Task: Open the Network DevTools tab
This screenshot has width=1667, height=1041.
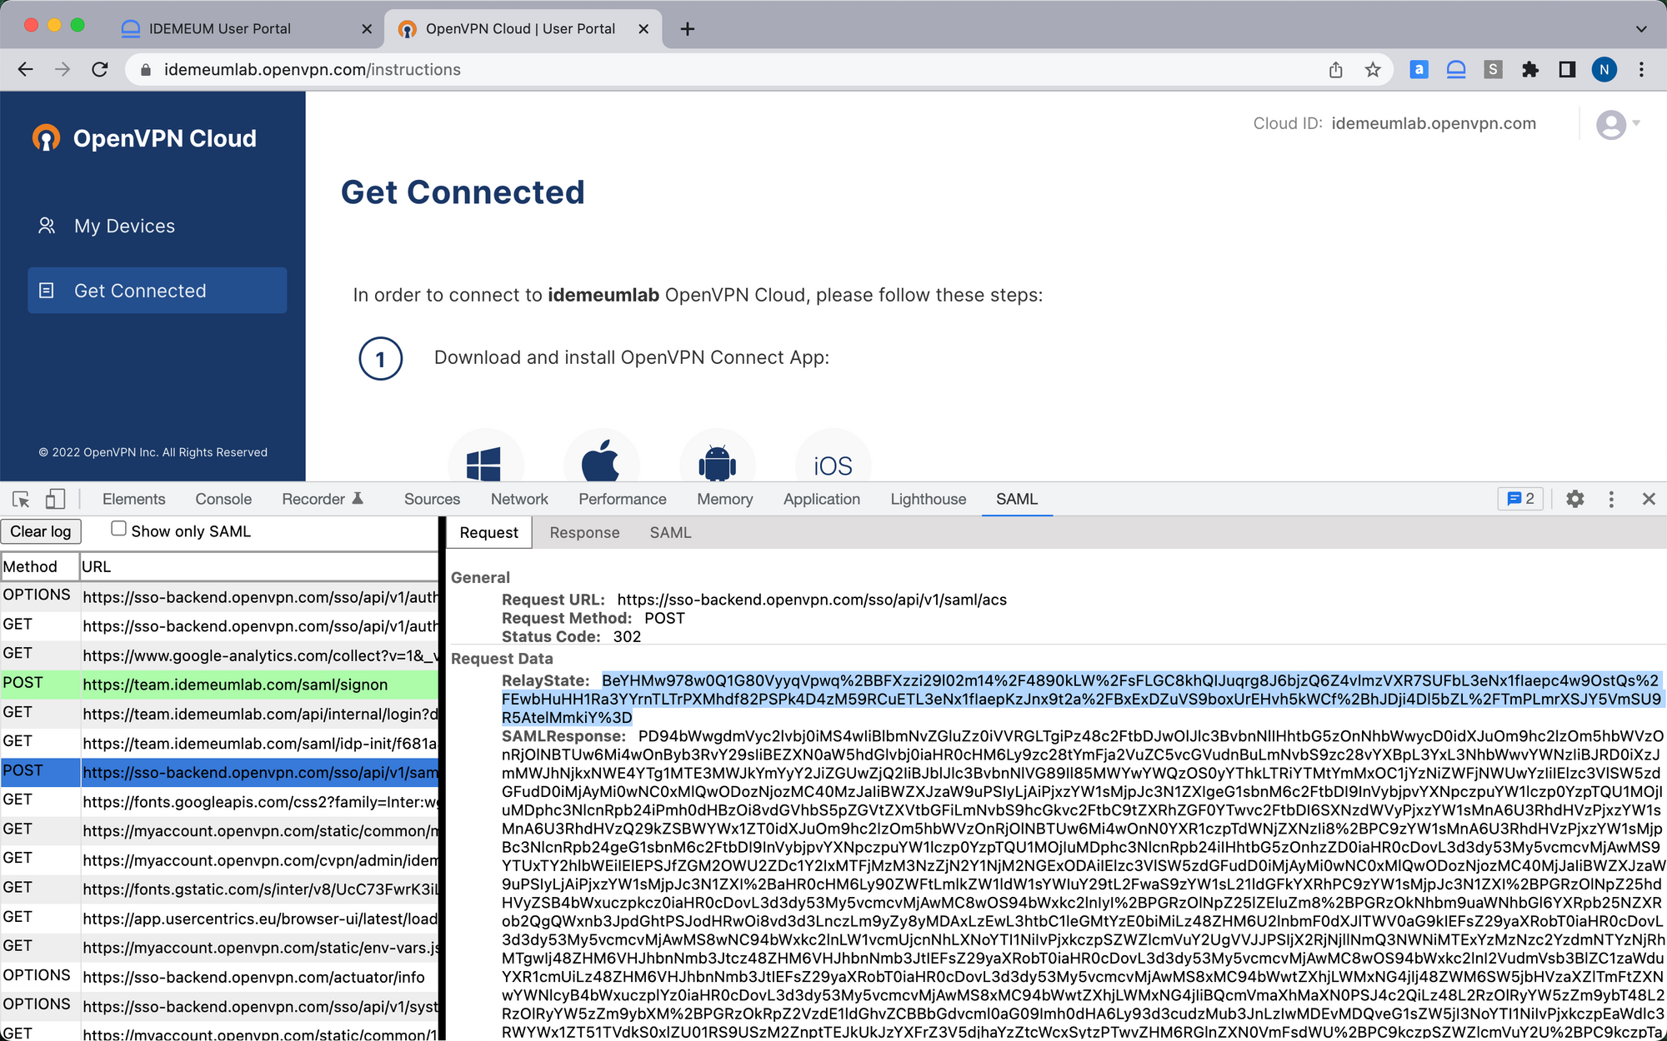Action: (519, 499)
